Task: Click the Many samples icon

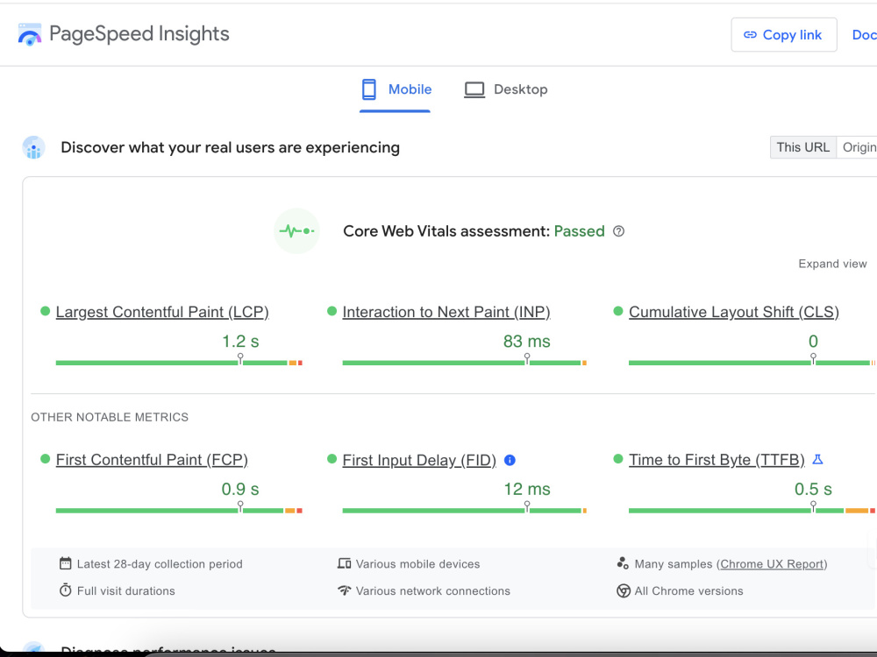Action: [x=623, y=563]
